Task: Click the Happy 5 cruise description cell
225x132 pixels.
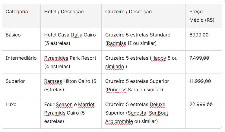Action: [141, 62]
